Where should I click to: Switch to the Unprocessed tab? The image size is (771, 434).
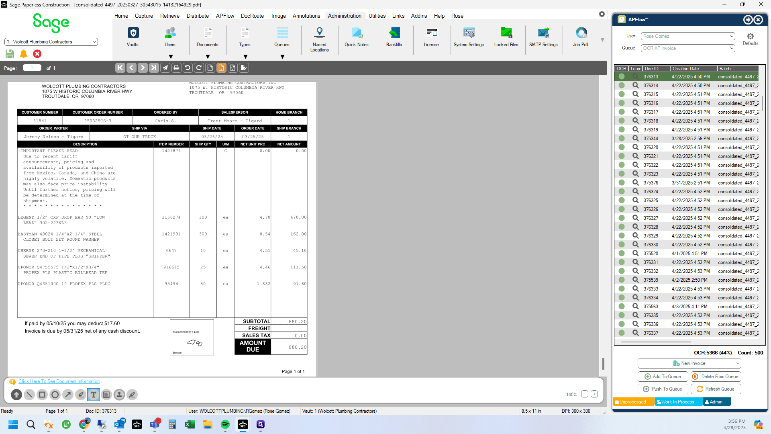633,402
